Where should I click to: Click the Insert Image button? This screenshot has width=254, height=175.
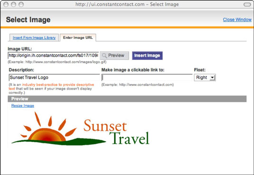(147, 55)
